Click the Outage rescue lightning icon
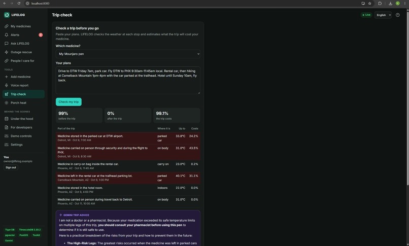 coord(7,52)
